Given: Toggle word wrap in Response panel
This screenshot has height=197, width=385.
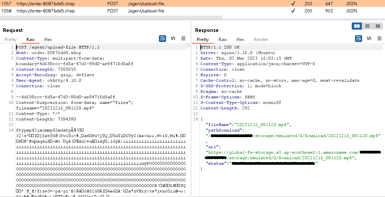Looking at the screenshot, I should pos(358,39).
